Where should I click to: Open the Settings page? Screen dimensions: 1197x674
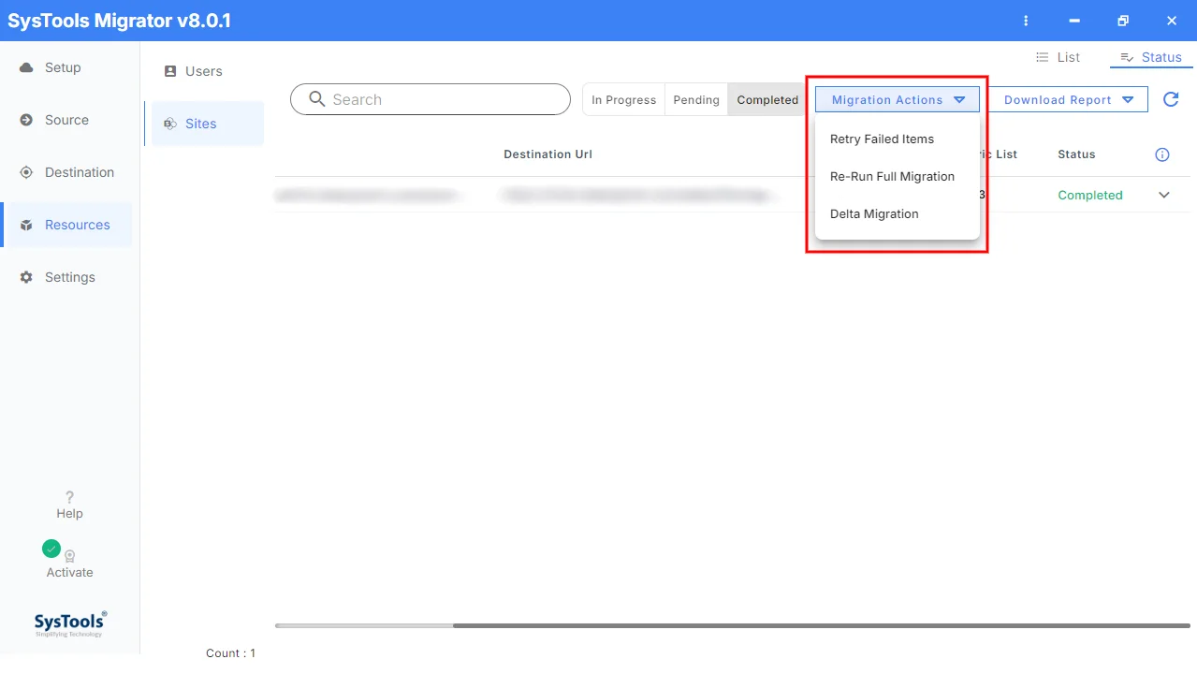(x=70, y=277)
